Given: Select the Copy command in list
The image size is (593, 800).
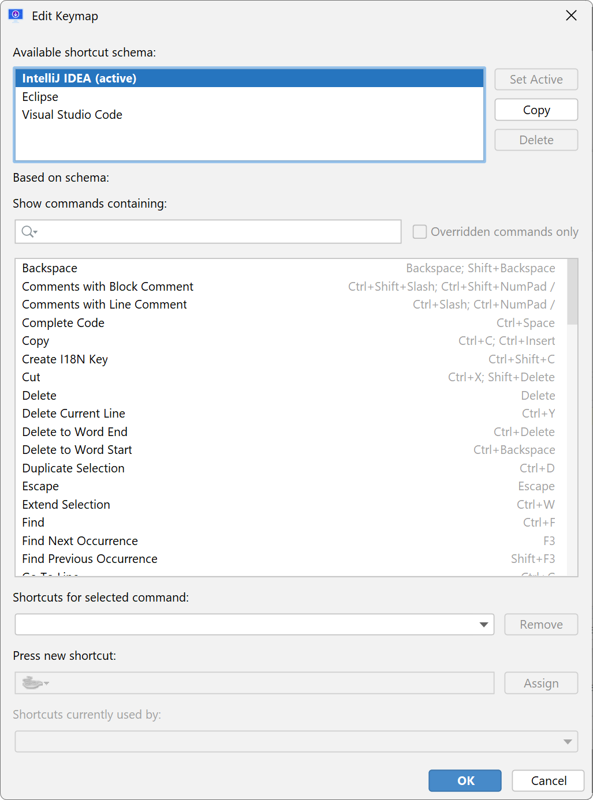Looking at the screenshot, I should (291, 341).
